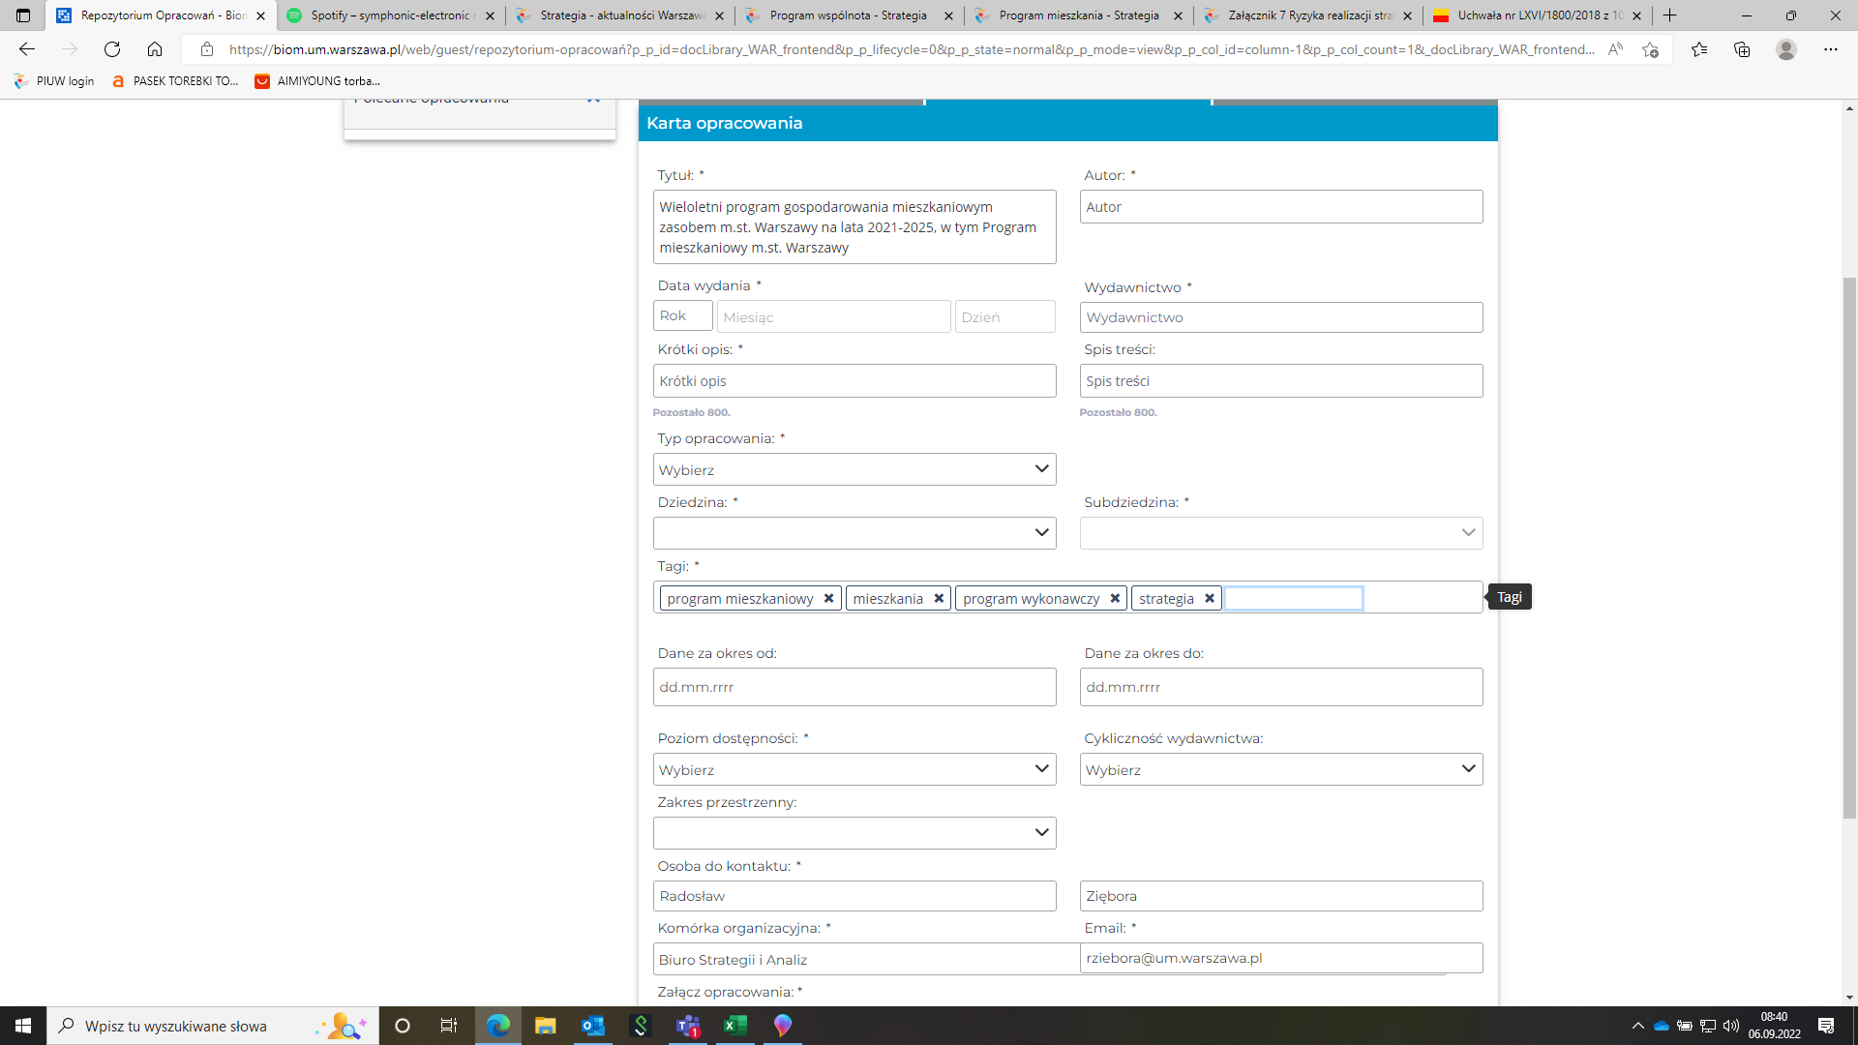Open the 'Dziedzina' dropdown
The image size is (1858, 1045).
pyautogui.click(x=854, y=533)
